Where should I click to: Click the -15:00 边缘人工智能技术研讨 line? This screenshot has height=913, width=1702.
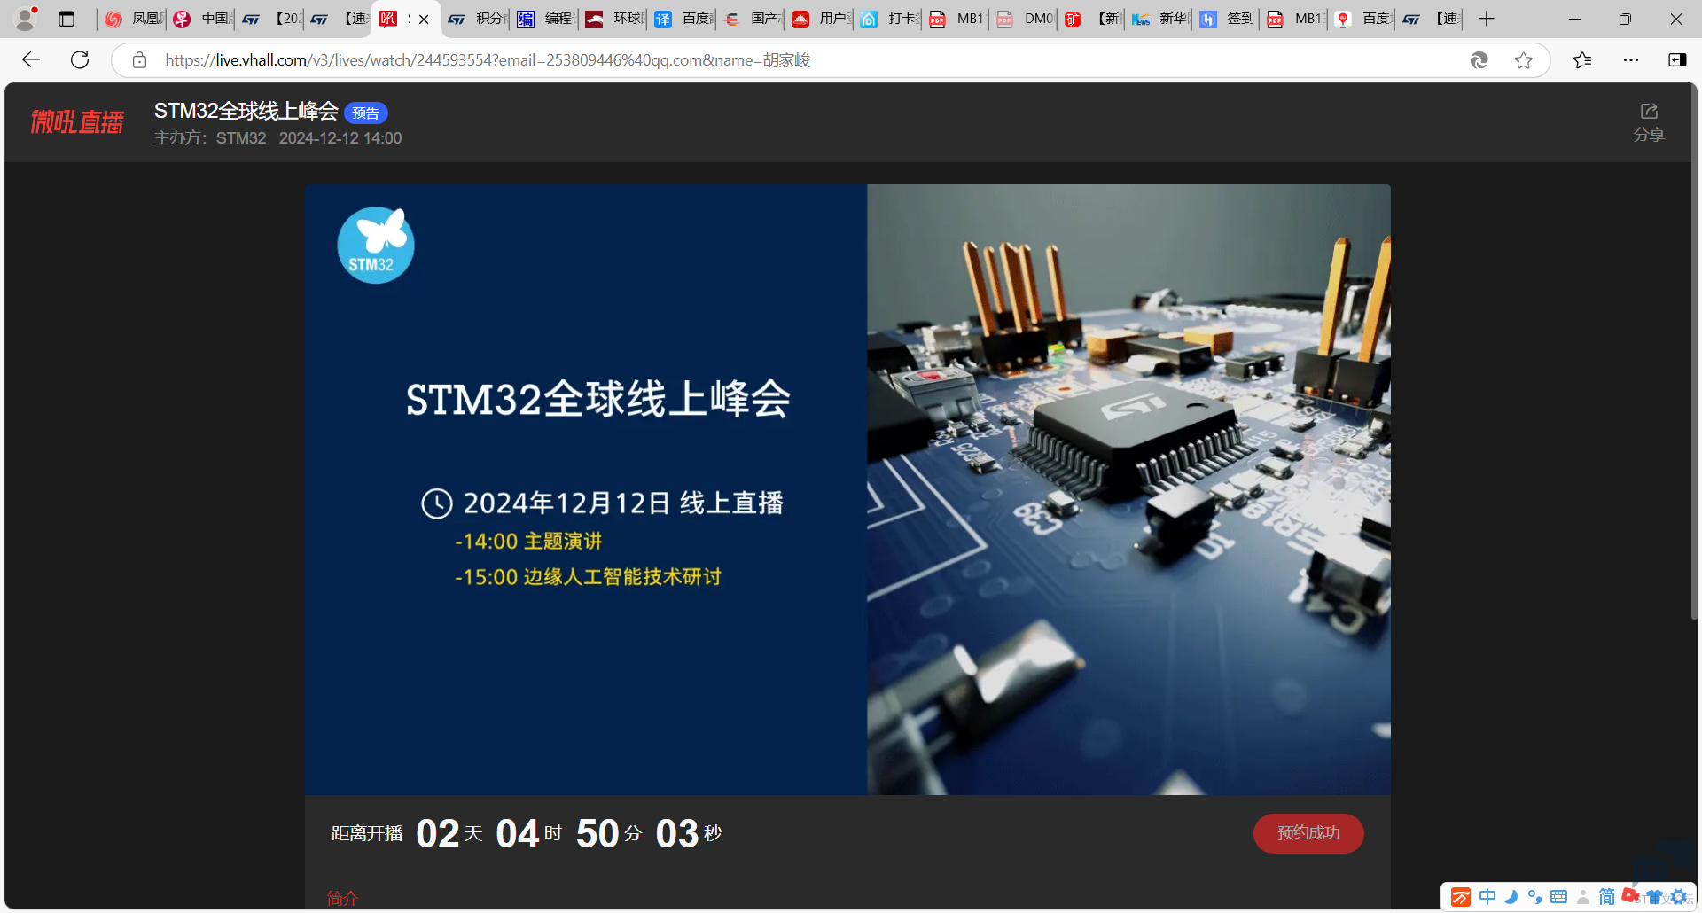[588, 577]
